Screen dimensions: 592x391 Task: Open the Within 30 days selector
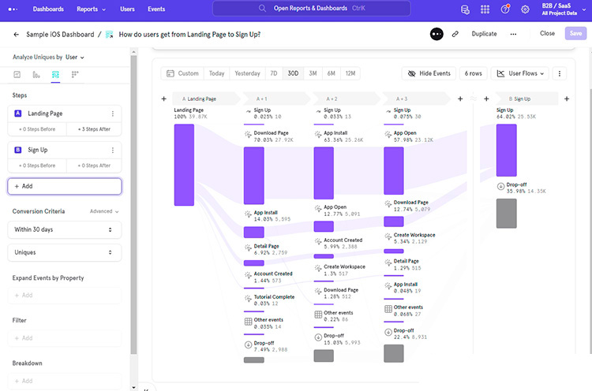pos(66,229)
